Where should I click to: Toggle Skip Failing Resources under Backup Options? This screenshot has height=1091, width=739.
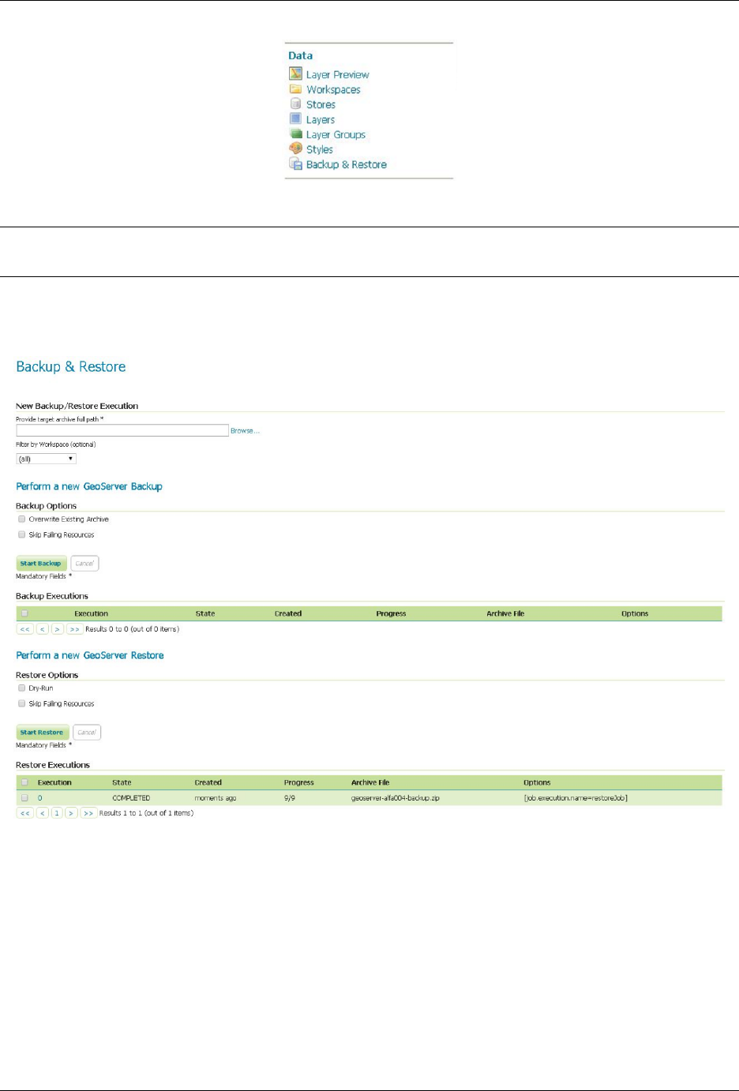coord(22,534)
